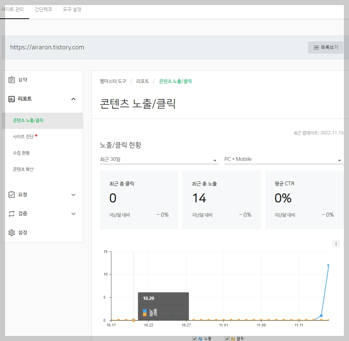The image size is (349, 341).
Task: Open chart options three-dot menu
Action: (x=336, y=244)
